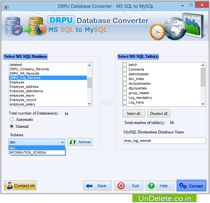
Task: Maximize the converter window
Action: [x=191, y=5]
